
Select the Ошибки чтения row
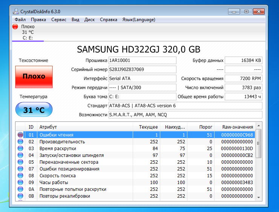tap(135, 135)
